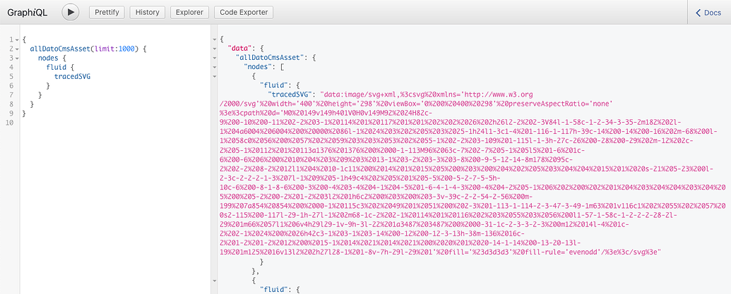Image resolution: width=731 pixels, height=294 pixels.
Task: Open the History panel
Action: [148, 13]
